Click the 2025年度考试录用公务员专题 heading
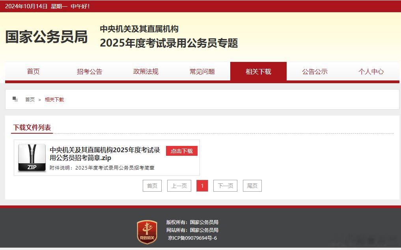 click(169, 43)
